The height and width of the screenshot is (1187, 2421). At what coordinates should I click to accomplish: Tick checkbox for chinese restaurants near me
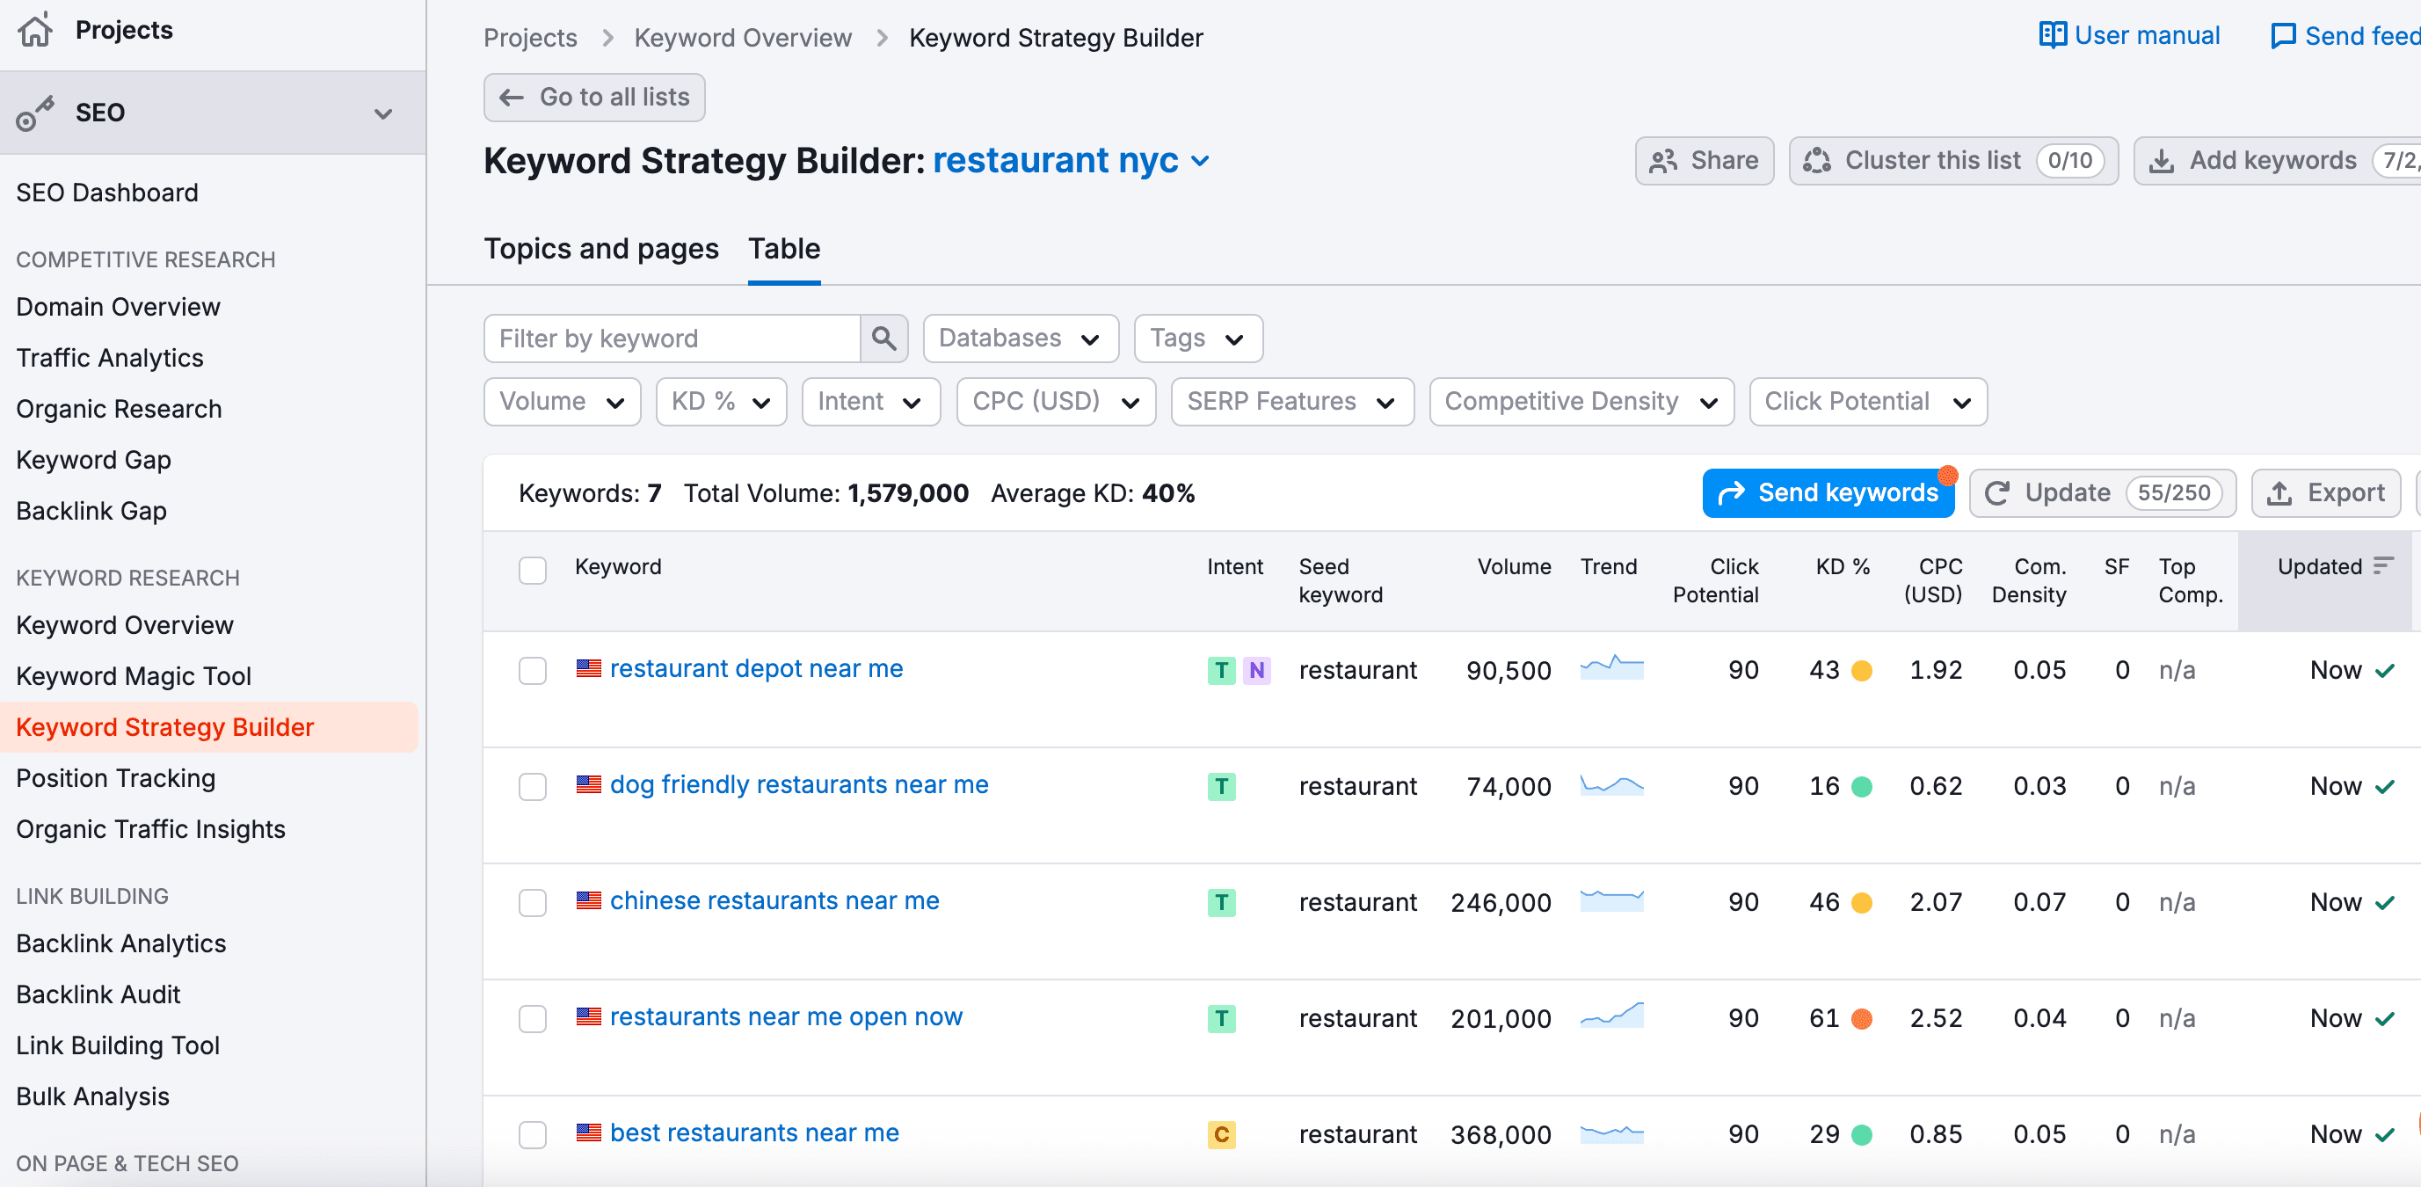[533, 902]
